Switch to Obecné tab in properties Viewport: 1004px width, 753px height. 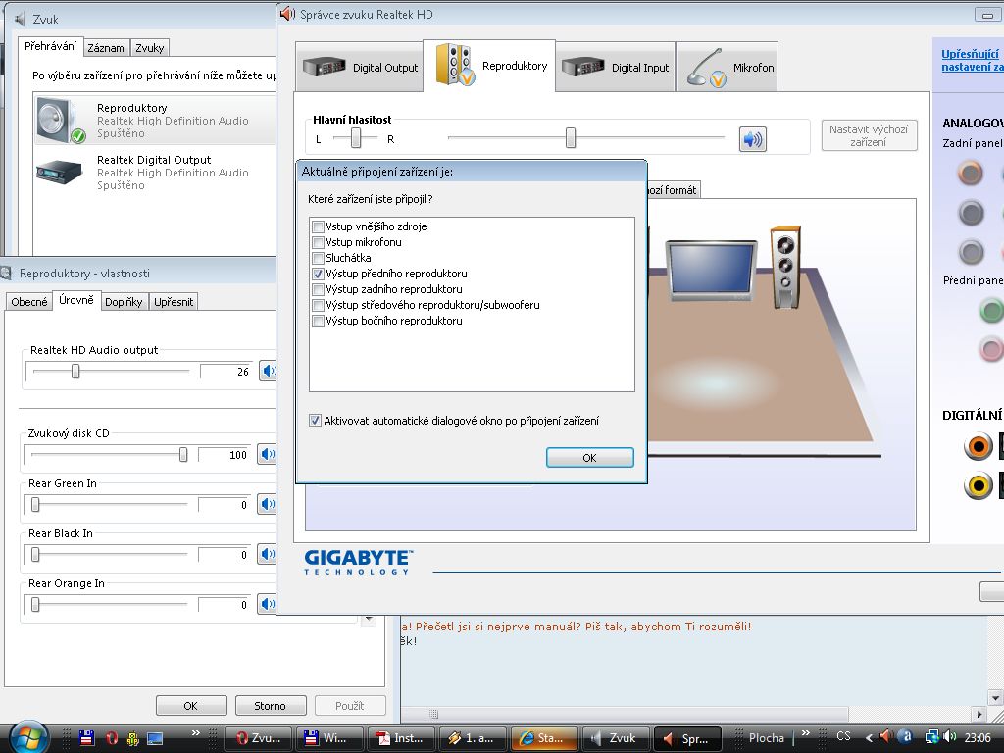pos(29,302)
